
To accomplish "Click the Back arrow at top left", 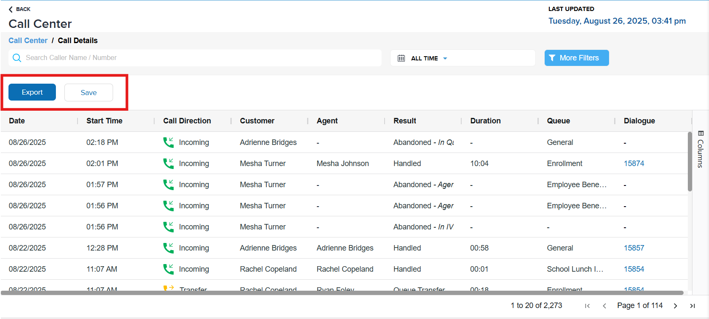I will [11, 9].
